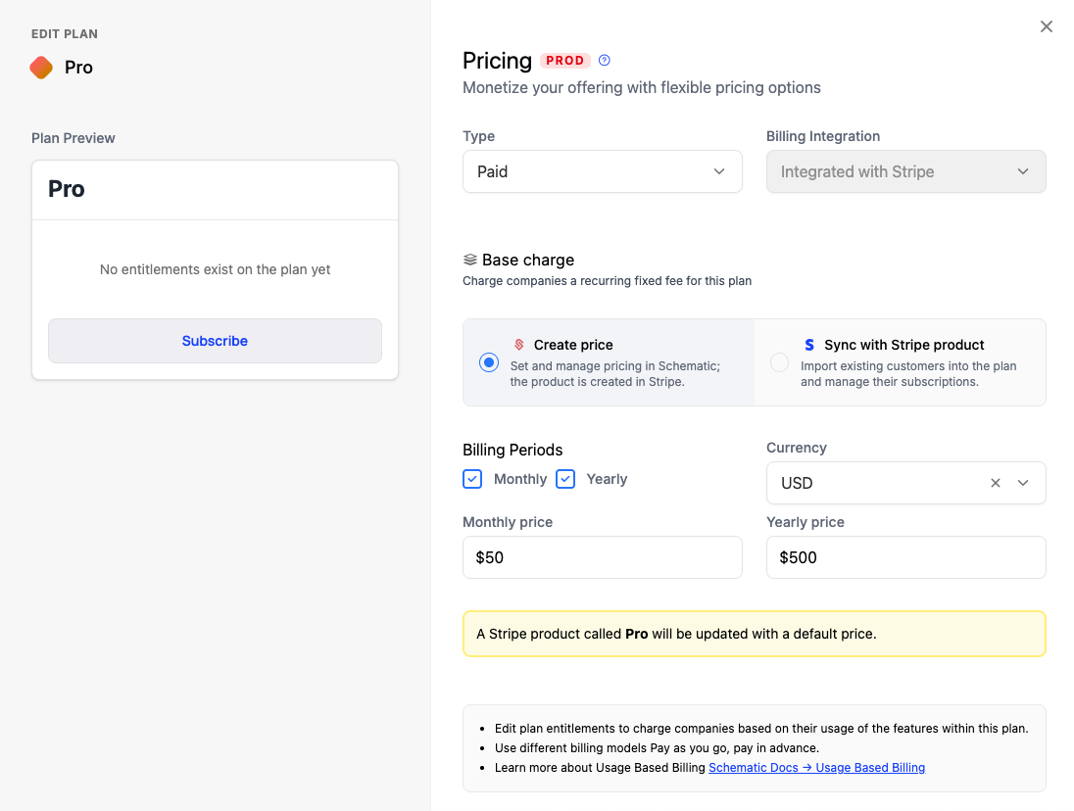Open the Type dropdown showing Paid
This screenshot has height=811, width=1074.
(602, 171)
